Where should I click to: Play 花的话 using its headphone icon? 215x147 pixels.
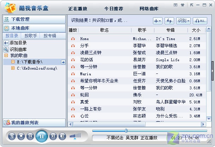click(73, 60)
